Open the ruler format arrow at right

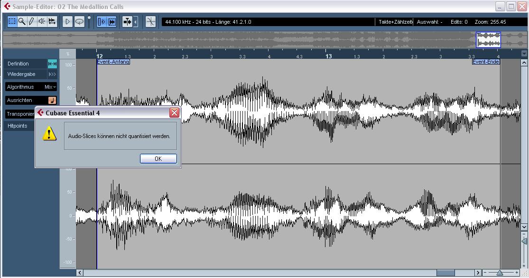[524, 54]
